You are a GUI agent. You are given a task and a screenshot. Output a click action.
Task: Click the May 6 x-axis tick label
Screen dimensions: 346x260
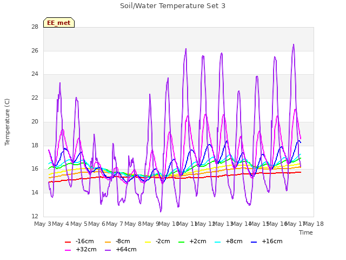[97, 224]
